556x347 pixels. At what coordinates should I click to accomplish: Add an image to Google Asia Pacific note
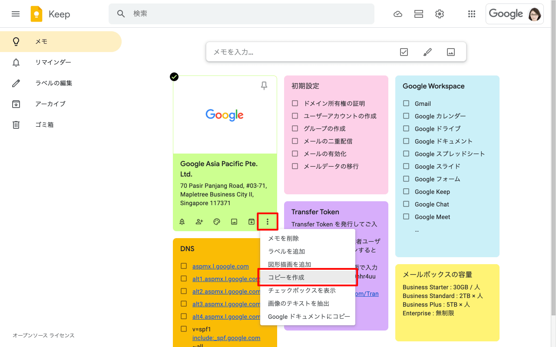point(234,222)
